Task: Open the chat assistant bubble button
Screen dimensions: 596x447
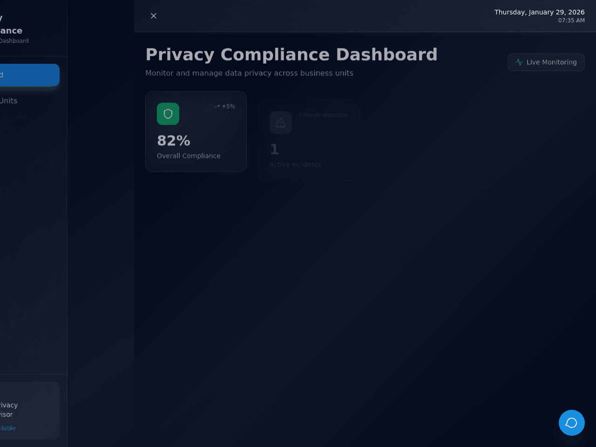Action: 572,423
